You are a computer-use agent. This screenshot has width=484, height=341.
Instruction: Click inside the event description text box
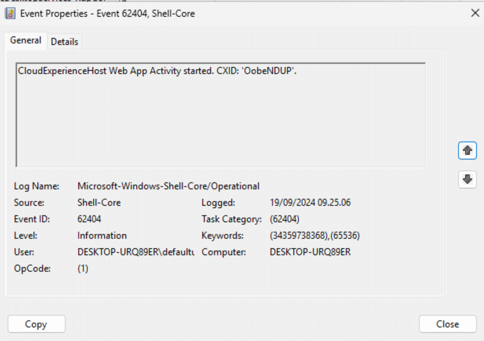[x=221, y=115]
